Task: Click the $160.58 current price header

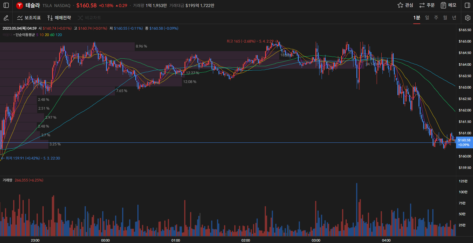Action: point(86,5)
